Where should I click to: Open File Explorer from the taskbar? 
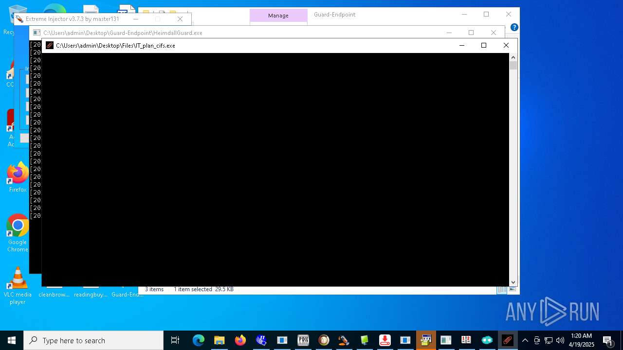(219, 340)
